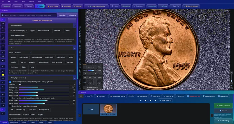Enable 'Even over the whole frame' checkbox
The width and height of the screenshot is (234, 124).
click(x=10, y=98)
